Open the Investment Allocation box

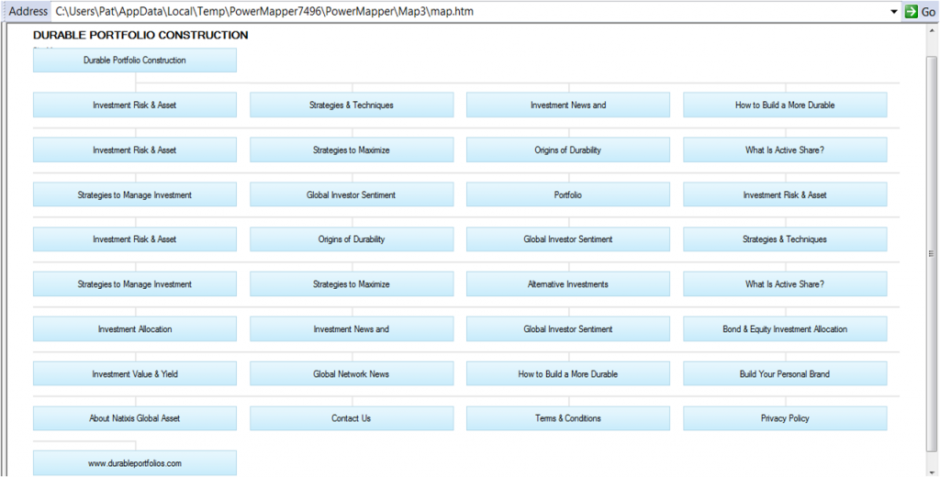click(x=135, y=329)
